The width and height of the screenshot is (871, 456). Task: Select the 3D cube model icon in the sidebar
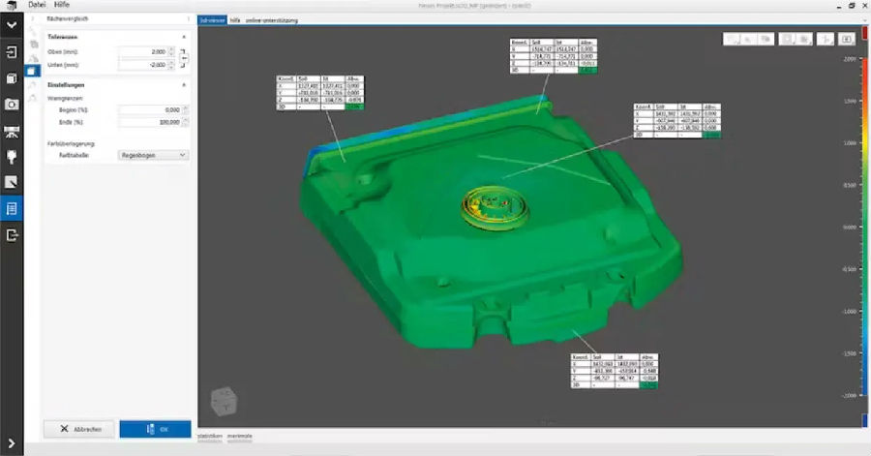point(11,78)
